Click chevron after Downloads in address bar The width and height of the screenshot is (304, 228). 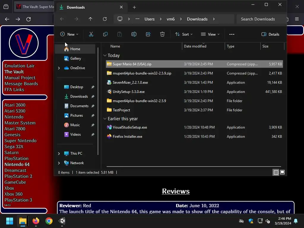(214, 19)
